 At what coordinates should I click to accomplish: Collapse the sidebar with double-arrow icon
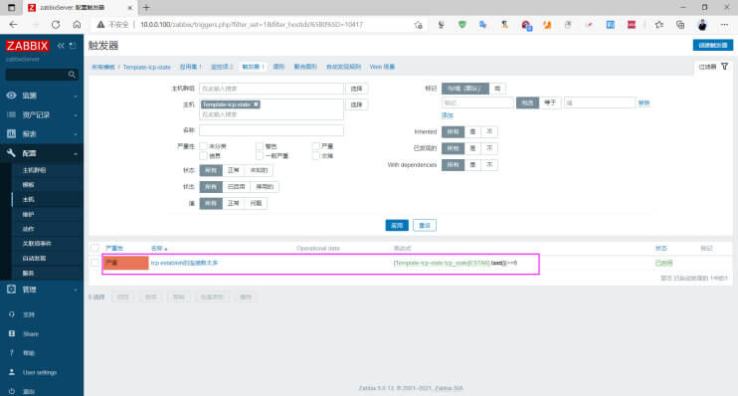pos(61,46)
